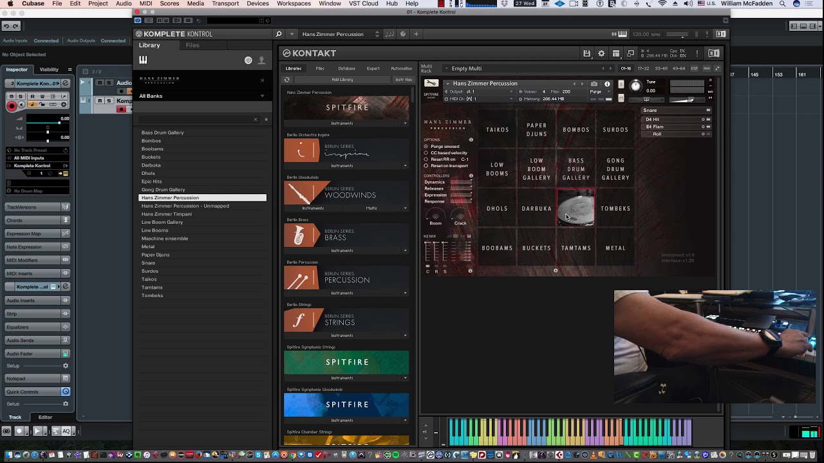Adjust Expression controller slider
The image size is (824, 463).
(461, 195)
